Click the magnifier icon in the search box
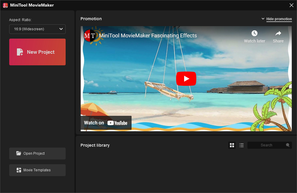This screenshot has height=193, width=297. pyautogui.click(x=287, y=145)
